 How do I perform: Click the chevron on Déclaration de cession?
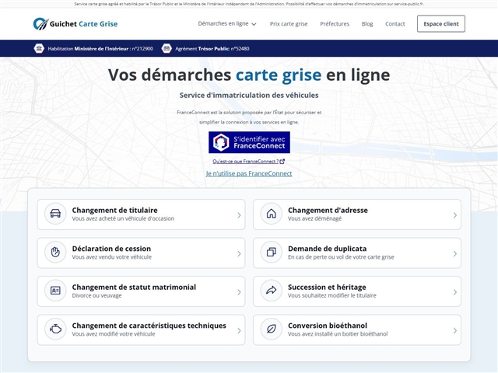pos(239,254)
